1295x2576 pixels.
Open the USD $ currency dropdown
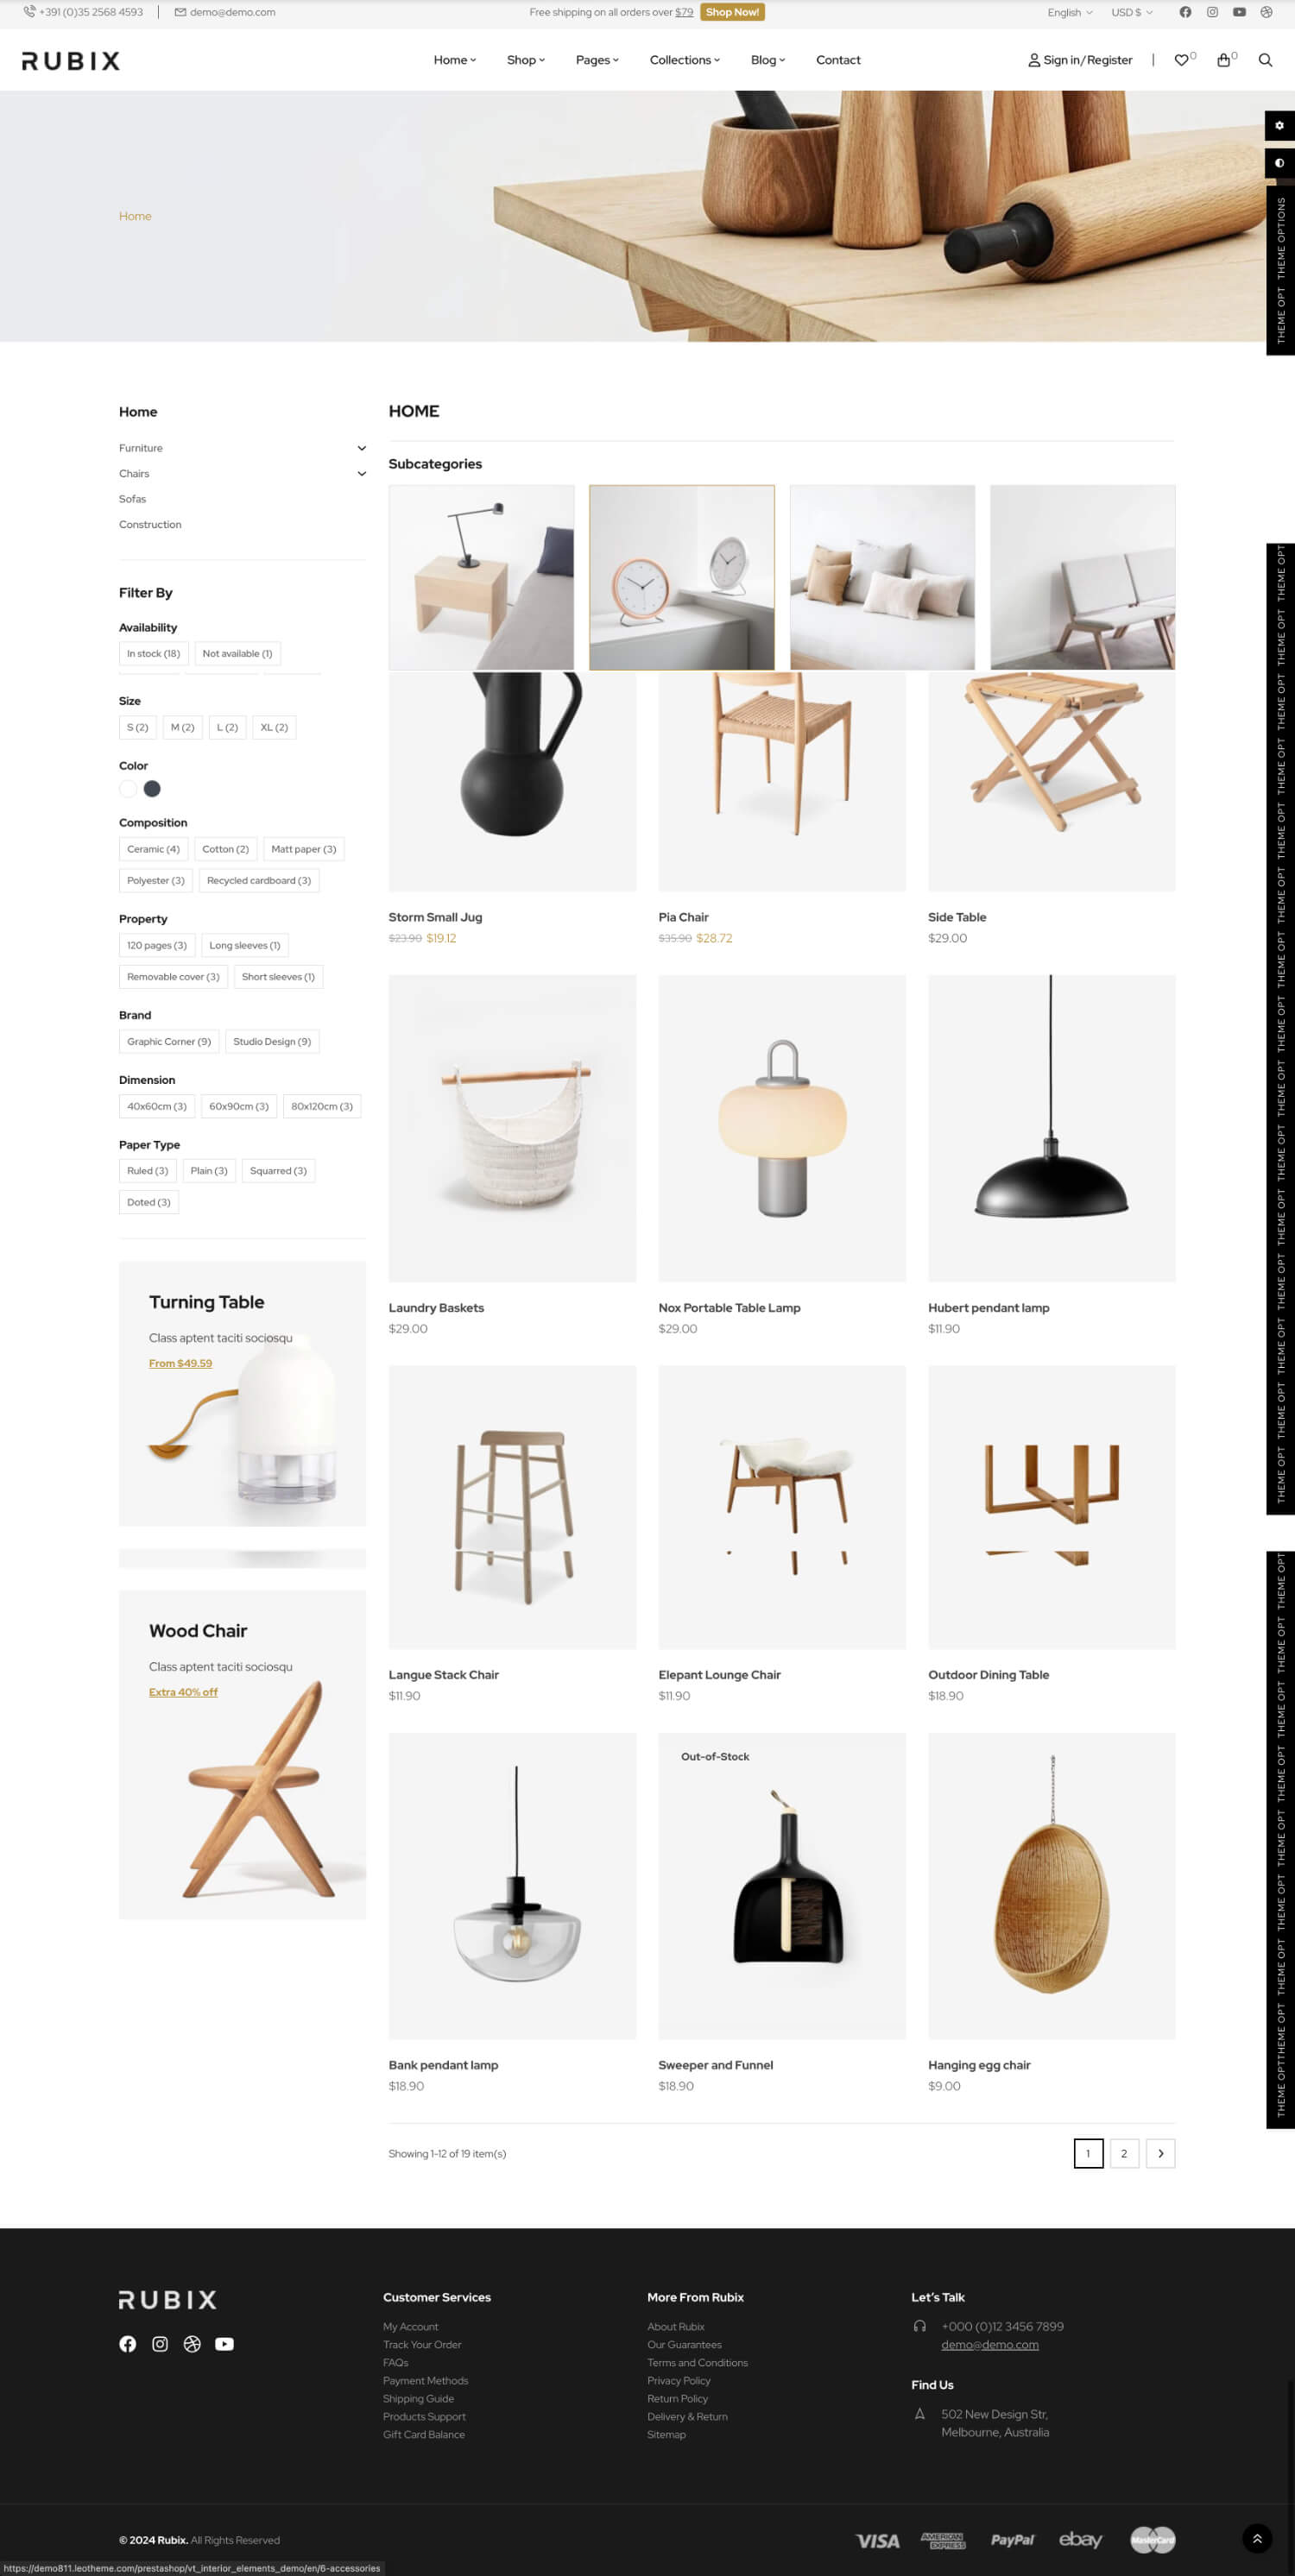click(x=1132, y=13)
